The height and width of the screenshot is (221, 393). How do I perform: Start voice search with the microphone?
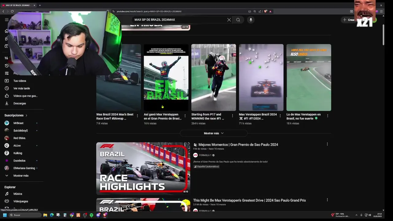251,20
